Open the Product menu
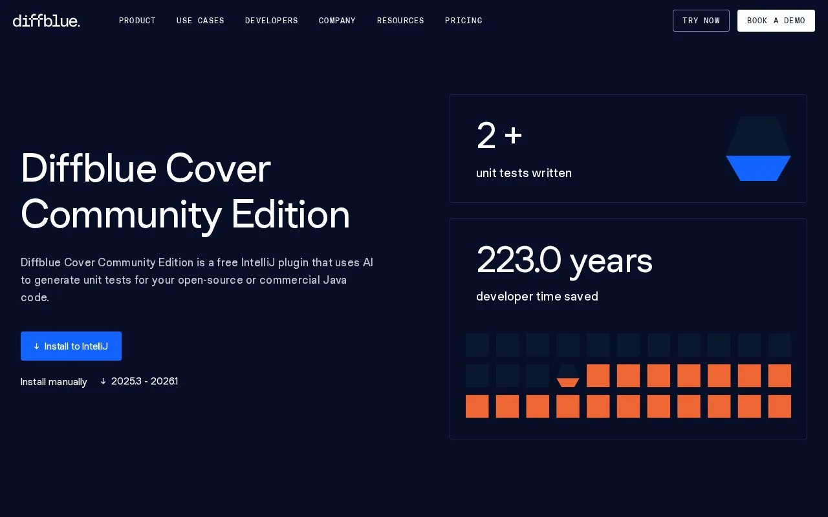 pos(137,21)
